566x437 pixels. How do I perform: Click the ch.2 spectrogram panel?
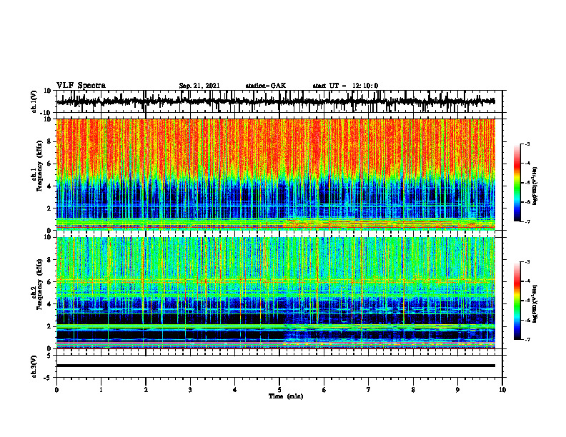[276, 293]
